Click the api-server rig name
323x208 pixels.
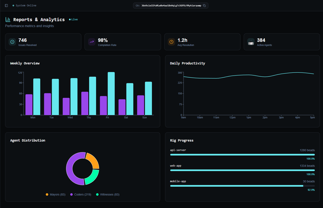click(178, 150)
